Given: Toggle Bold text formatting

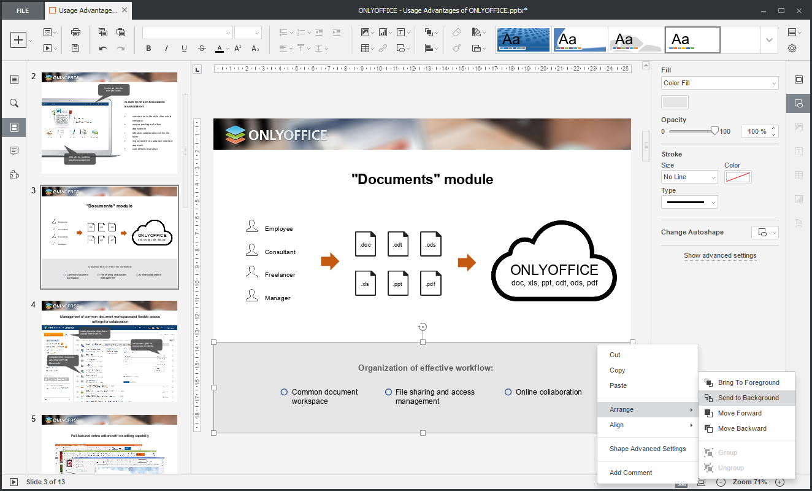Looking at the screenshot, I should (x=148, y=48).
